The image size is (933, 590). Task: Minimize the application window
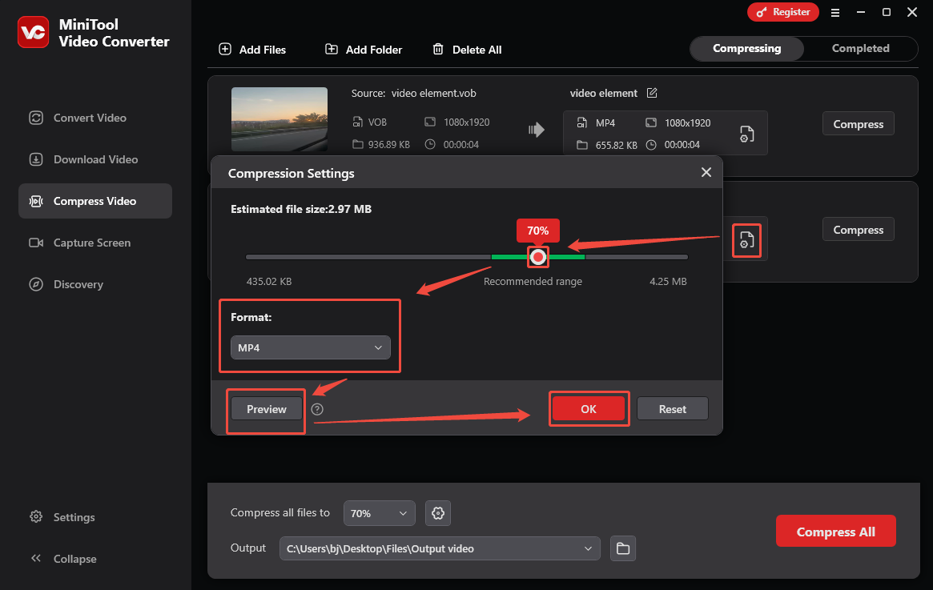coord(861,13)
